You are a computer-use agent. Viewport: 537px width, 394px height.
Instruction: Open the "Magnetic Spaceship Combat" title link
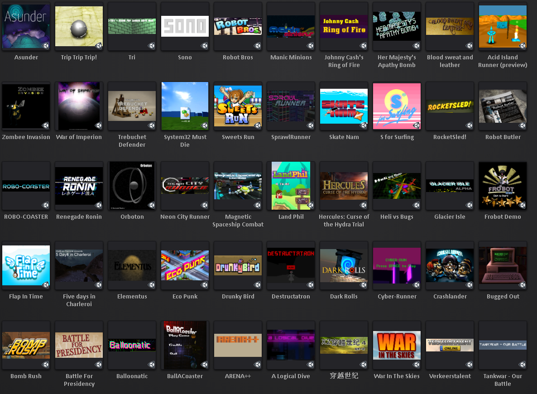pos(238,221)
